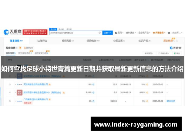
Task: Select the 查关系 search tab
Action: (x=69, y=29)
